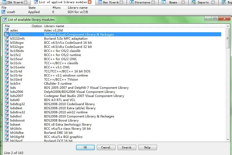Click the bds row icon

[x=6, y=88]
